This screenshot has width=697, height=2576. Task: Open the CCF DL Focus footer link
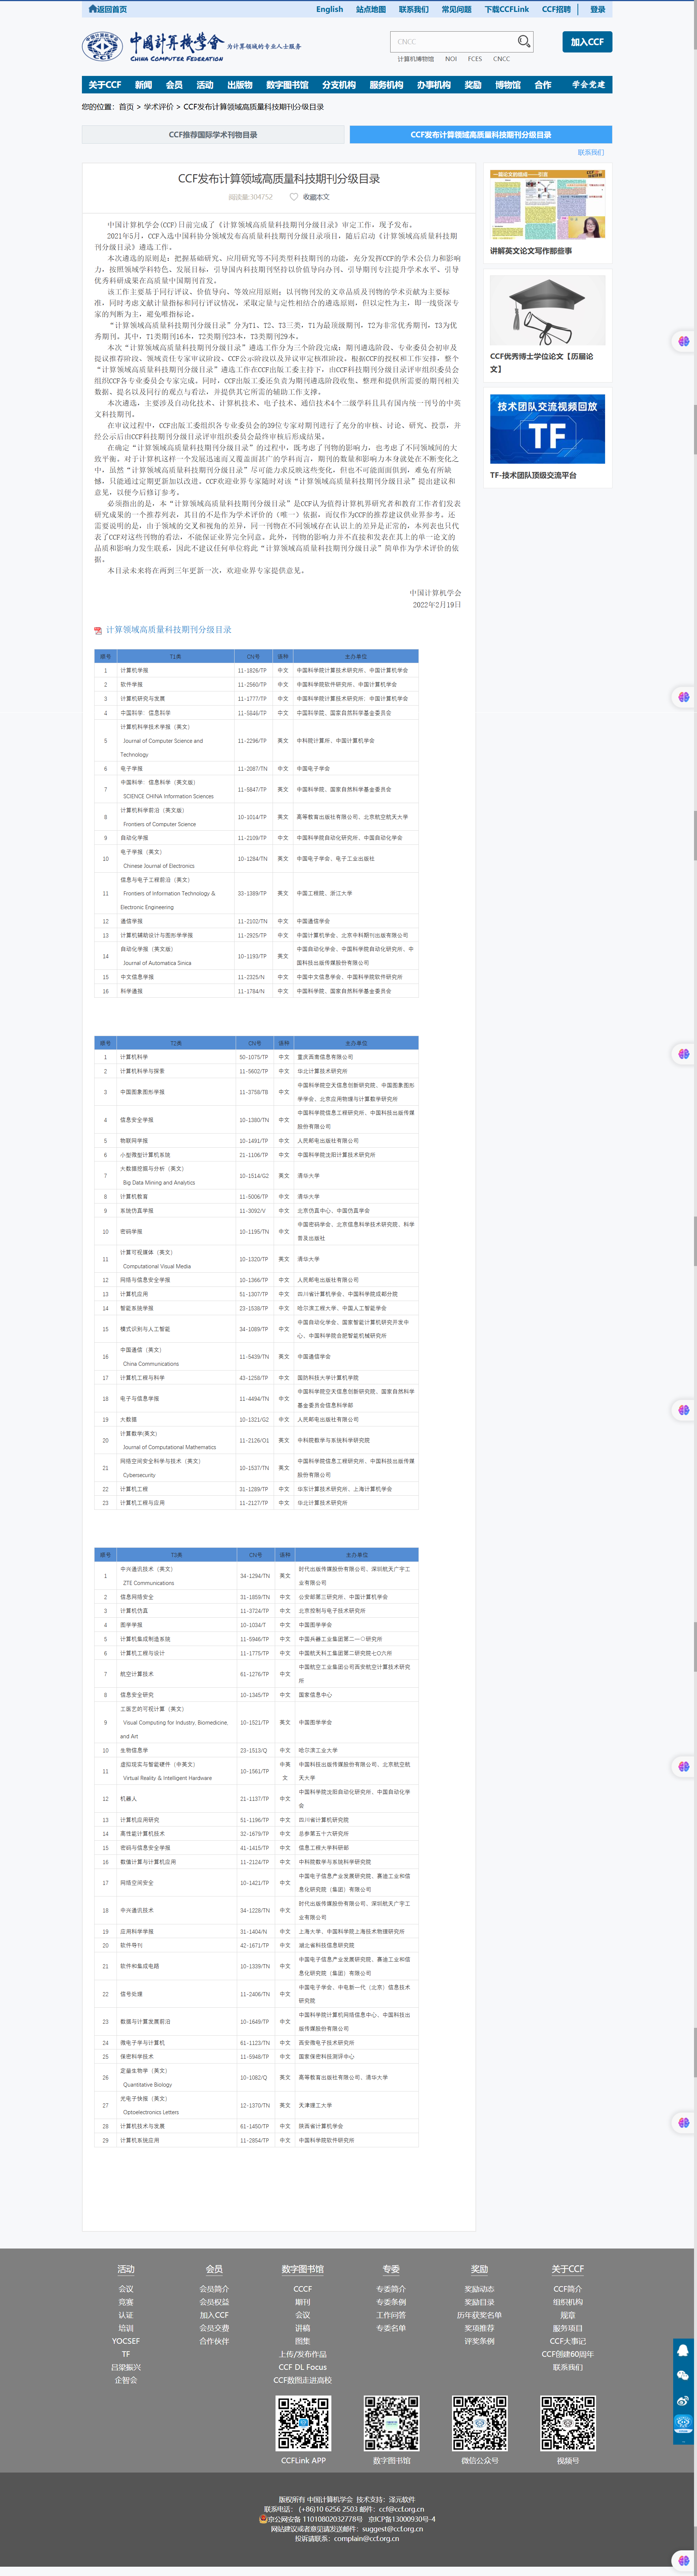click(x=303, y=2367)
